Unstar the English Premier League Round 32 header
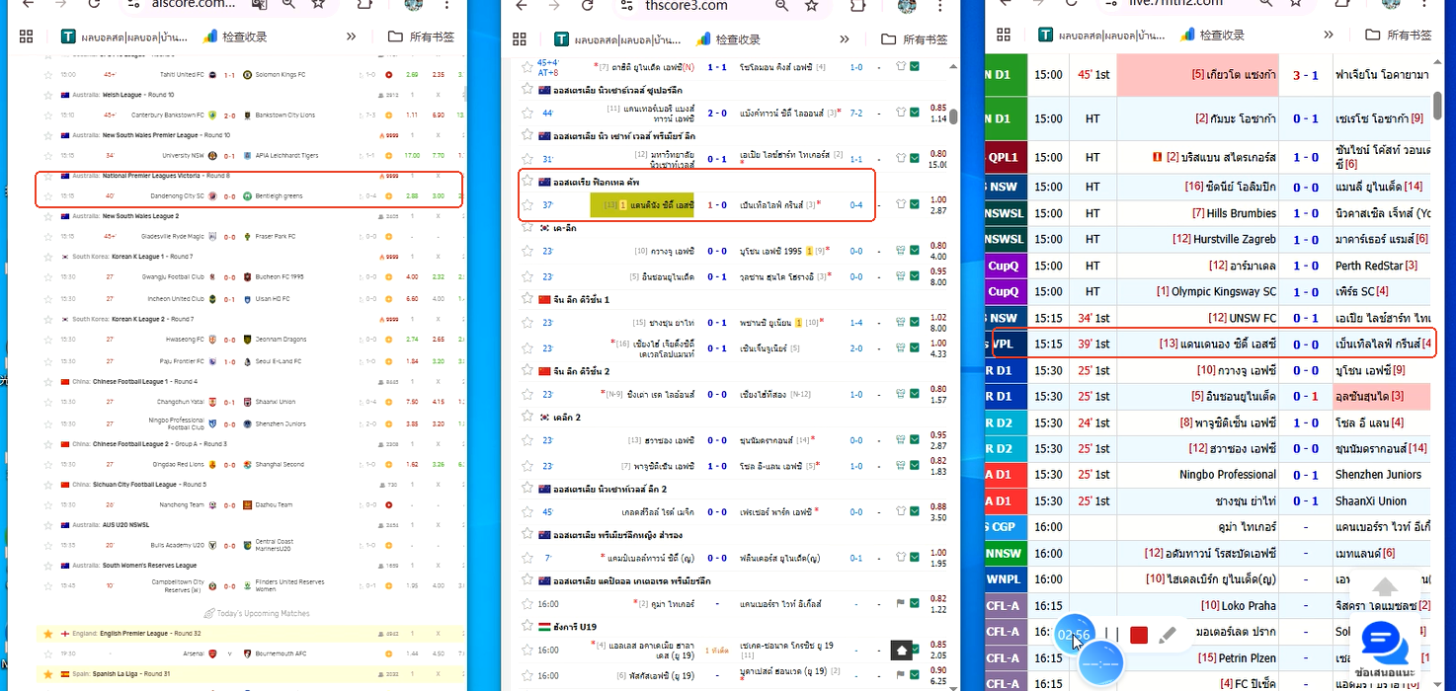The image size is (1456, 691). (x=47, y=633)
